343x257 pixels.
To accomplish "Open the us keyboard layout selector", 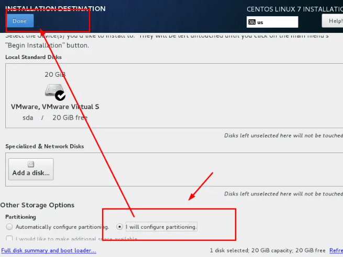I will click(x=272, y=22).
